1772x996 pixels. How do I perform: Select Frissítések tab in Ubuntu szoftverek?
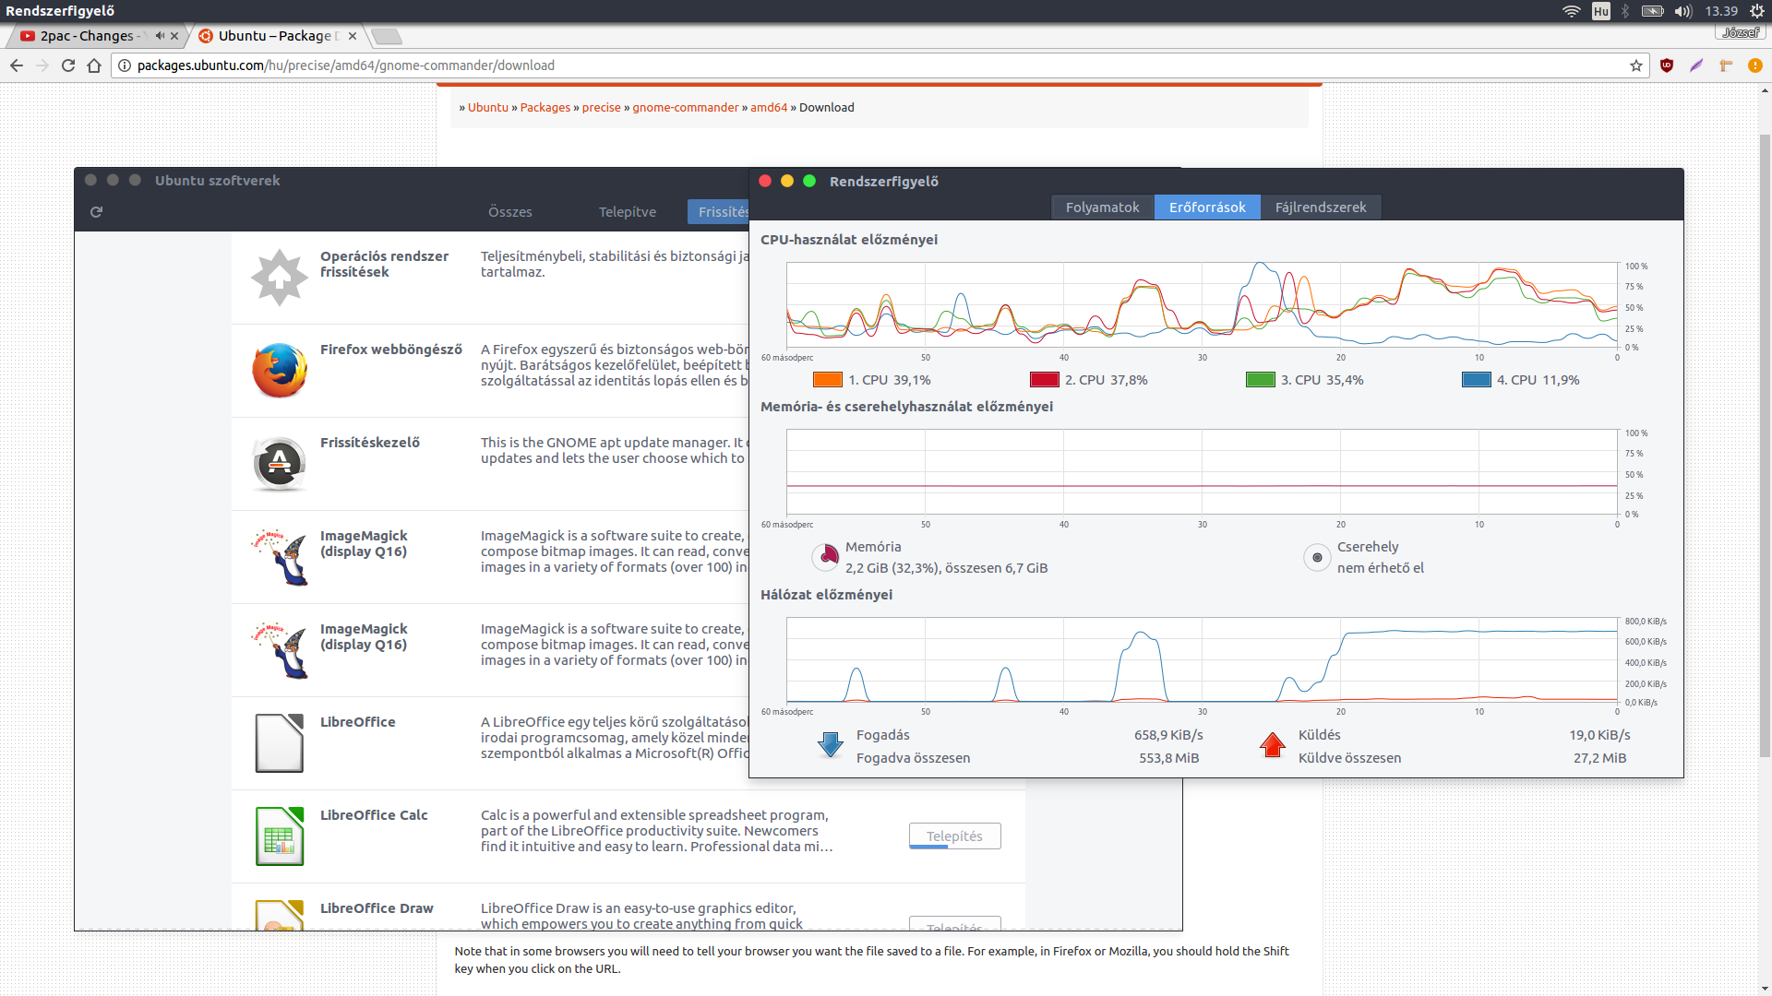(x=719, y=212)
